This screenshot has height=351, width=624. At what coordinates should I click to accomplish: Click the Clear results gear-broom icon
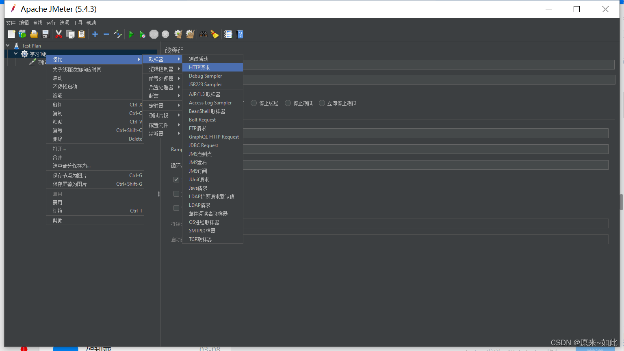coord(178,34)
